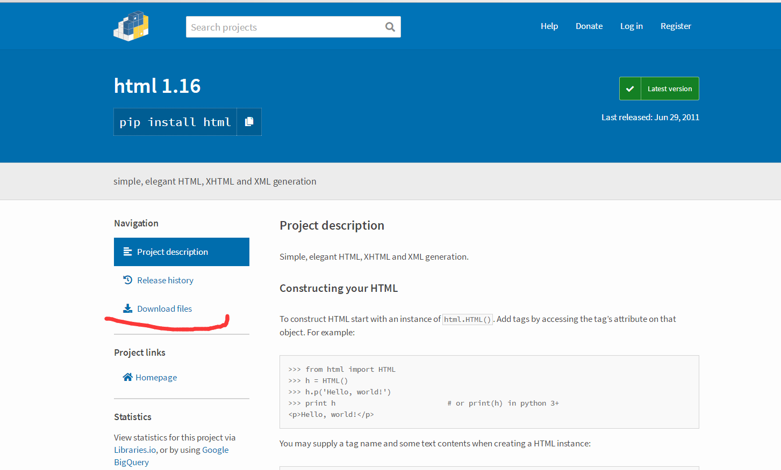This screenshot has height=470, width=781.
Task: Click the Last released date text
Action: tap(650, 117)
